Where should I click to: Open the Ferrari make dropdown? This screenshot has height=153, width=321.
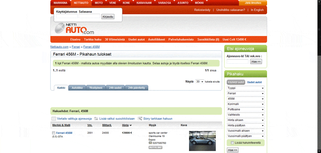246,93
